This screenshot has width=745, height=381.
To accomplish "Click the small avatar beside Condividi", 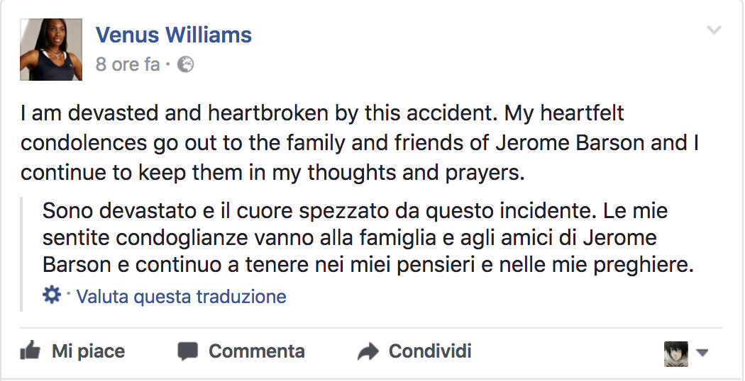I will [675, 353].
